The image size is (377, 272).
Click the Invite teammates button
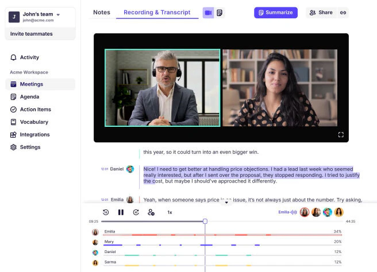point(32,34)
